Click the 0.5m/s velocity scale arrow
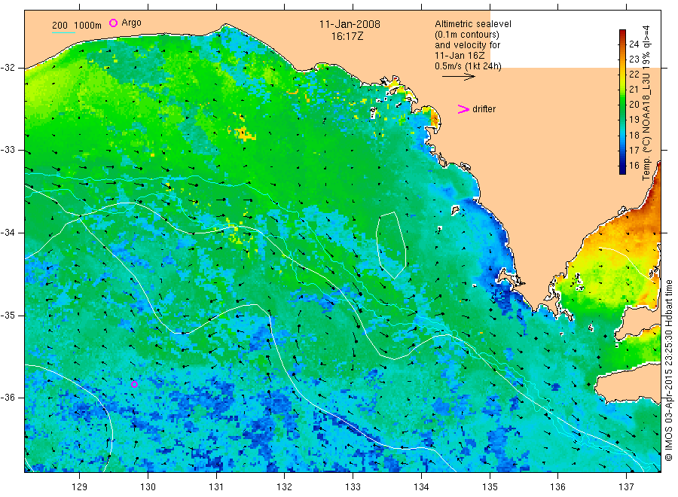 click(x=458, y=77)
